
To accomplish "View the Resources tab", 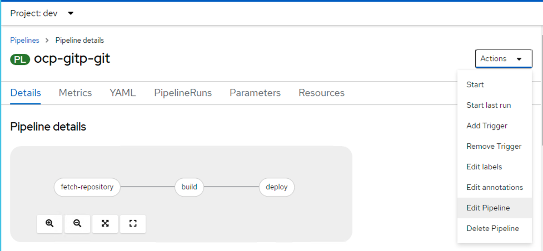I will click(321, 93).
